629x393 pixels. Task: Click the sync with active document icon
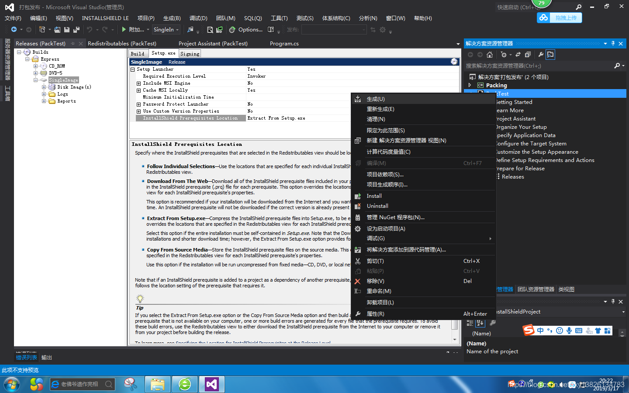[x=518, y=55]
